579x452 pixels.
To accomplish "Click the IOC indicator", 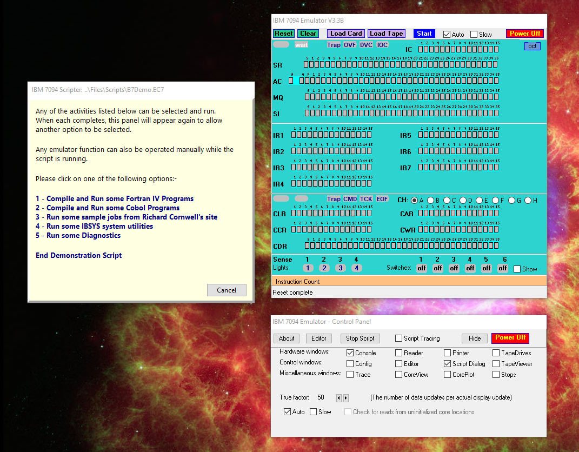I will pos(382,45).
